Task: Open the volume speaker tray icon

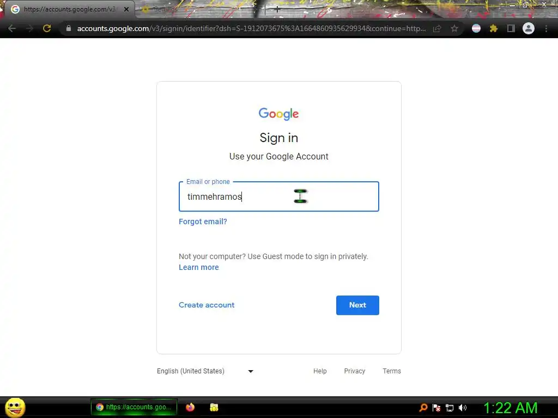Action: click(463, 408)
